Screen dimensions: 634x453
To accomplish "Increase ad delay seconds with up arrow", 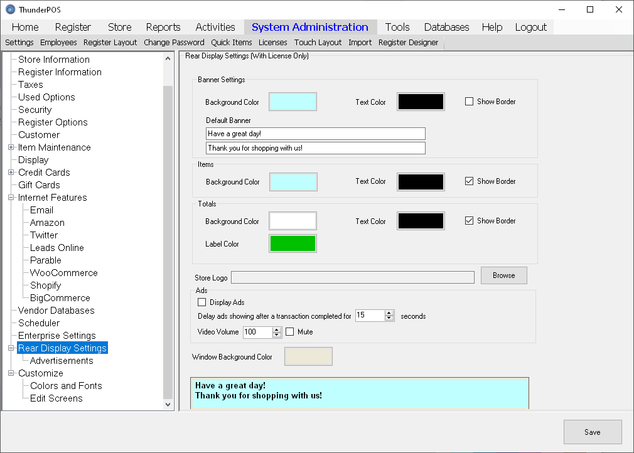I will click(389, 313).
